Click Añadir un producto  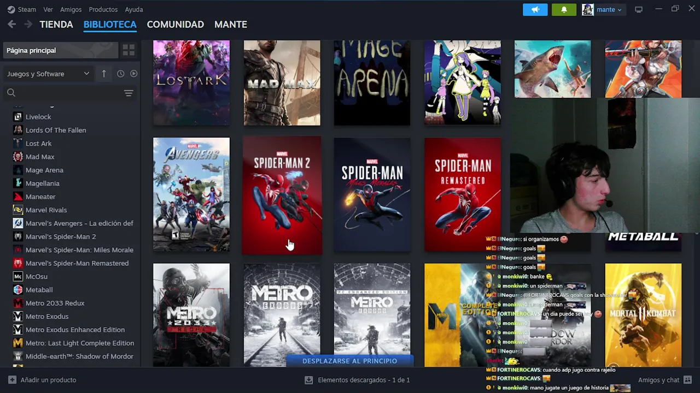point(43,380)
